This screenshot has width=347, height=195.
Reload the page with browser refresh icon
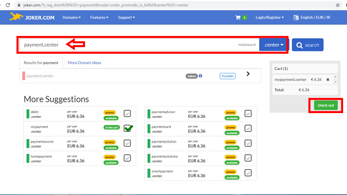[x=8, y=5]
